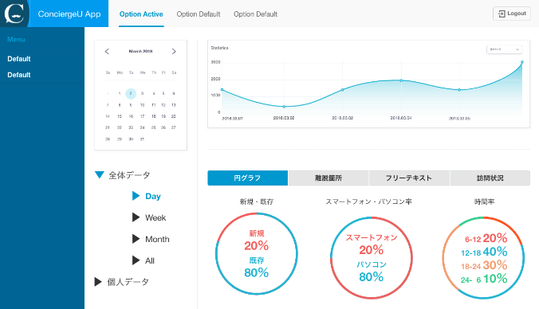Choose date 17 in the calendar
This screenshot has width=539, height=309.
coord(142,116)
